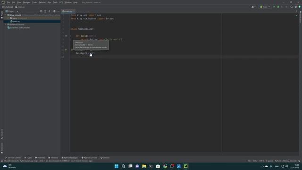Image resolution: width=302 pixels, height=170 pixels.
Task: Select Scratches and Consoles item
Action: [19, 28]
